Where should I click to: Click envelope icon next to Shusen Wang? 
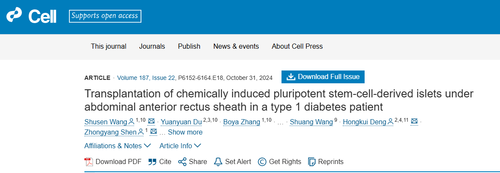tap(151, 122)
